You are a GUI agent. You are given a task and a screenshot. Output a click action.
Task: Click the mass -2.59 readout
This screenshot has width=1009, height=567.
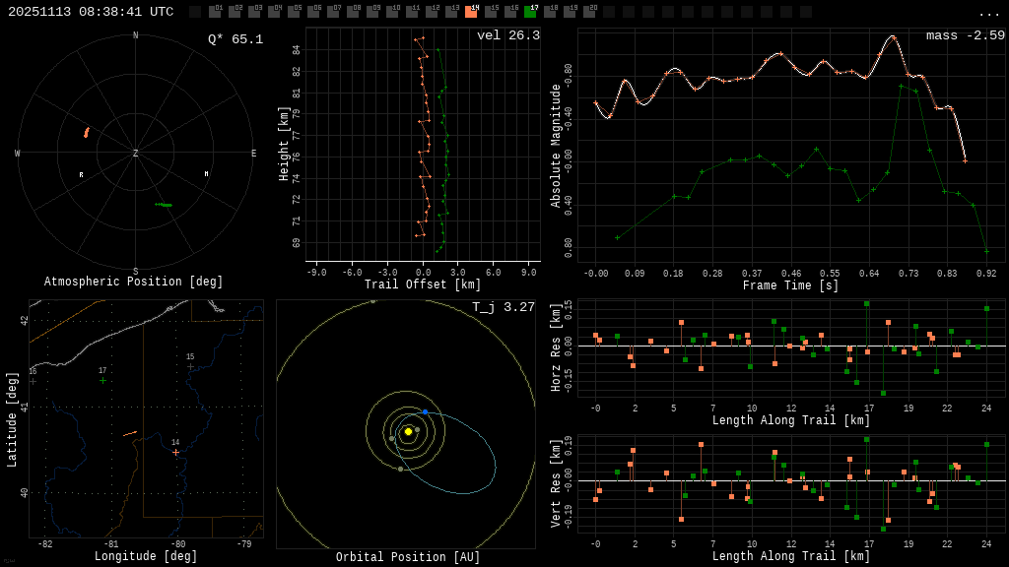(965, 35)
